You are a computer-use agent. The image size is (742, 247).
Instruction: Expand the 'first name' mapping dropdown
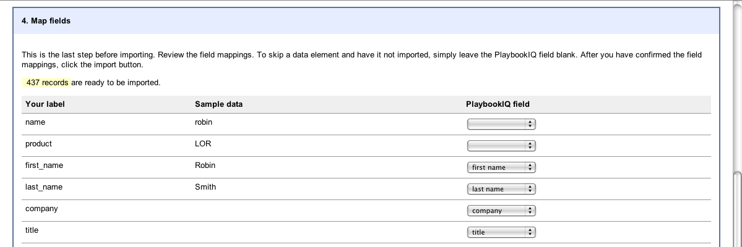click(x=501, y=167)
